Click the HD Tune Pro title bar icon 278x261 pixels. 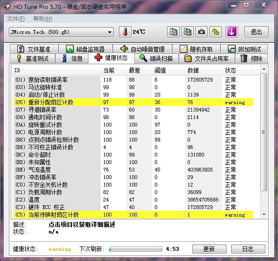[x=7, y=7]
